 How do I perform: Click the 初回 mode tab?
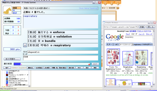[x=17, y=8]
